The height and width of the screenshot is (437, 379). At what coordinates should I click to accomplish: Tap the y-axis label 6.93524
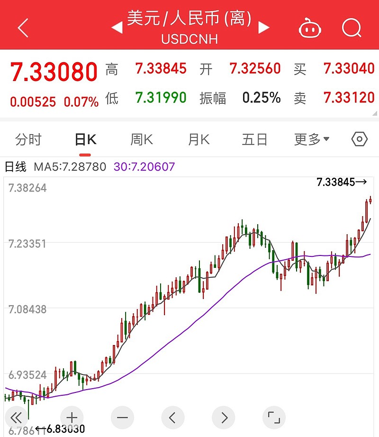(x=27, y=375)
